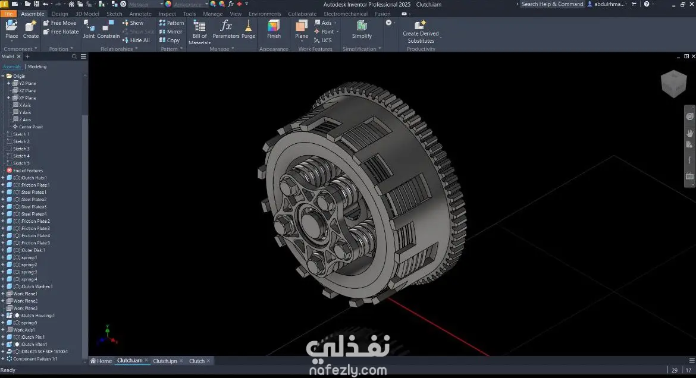Expand the XY Plane node
The width and height of the screenshot is (696, 378).
(8, 98)
